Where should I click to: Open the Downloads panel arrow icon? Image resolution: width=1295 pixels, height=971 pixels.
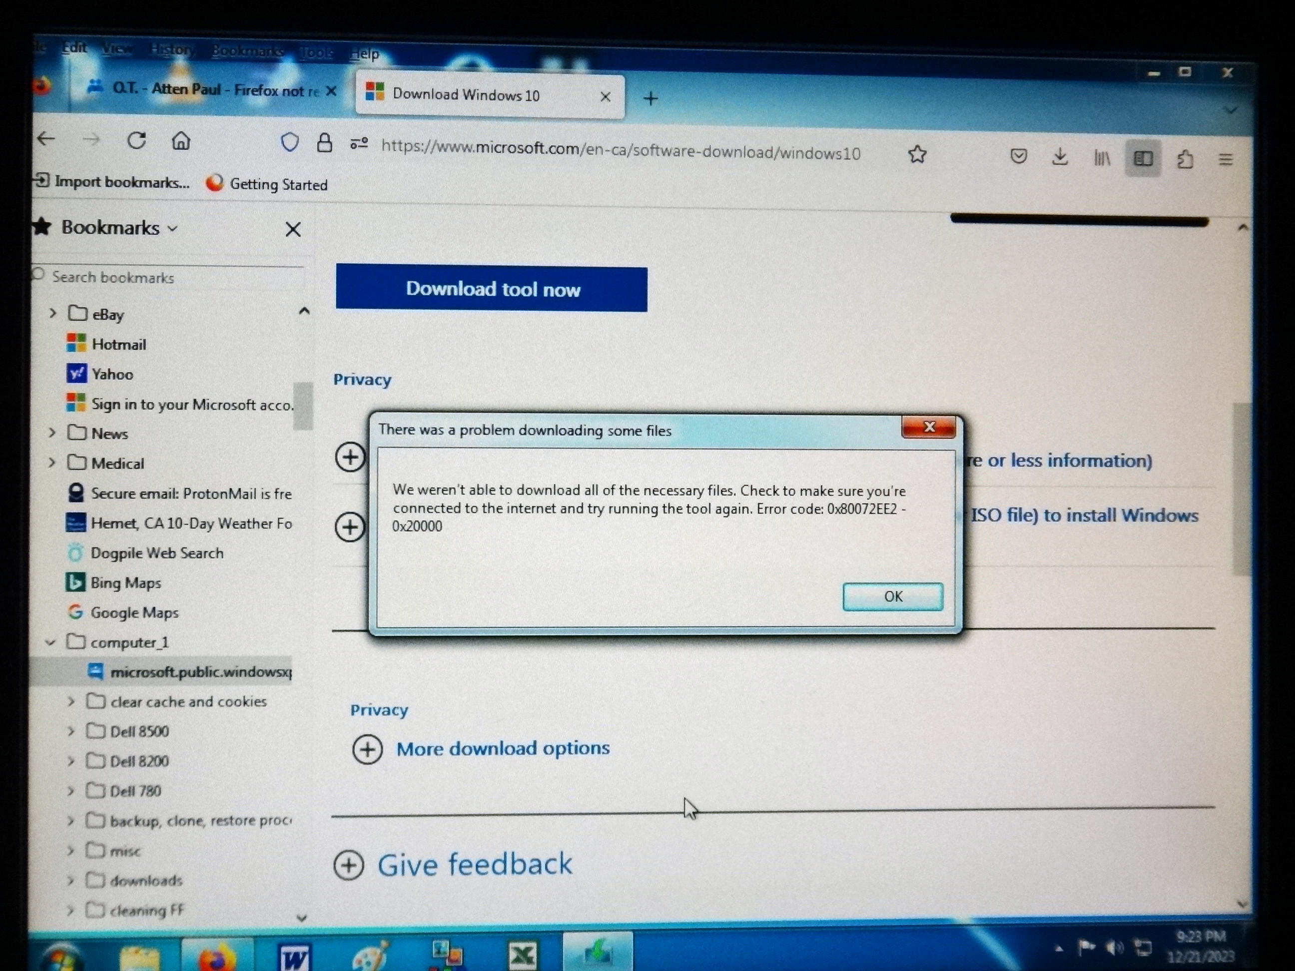click(x=1060, y=157)
